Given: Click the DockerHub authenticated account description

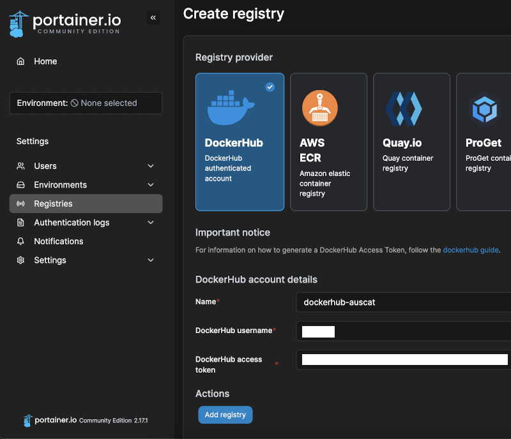Looking at the screenshot, I should click(228, 168).
